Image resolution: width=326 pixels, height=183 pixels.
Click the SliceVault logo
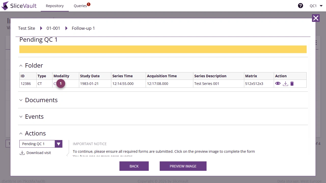point(19,6)
